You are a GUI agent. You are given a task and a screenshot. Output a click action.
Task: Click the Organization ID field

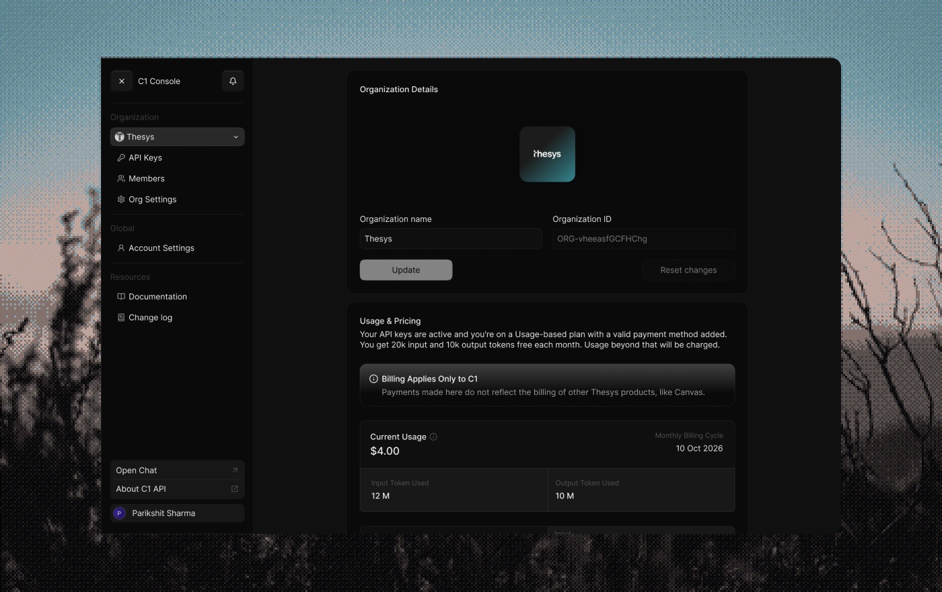pos(644,239)
